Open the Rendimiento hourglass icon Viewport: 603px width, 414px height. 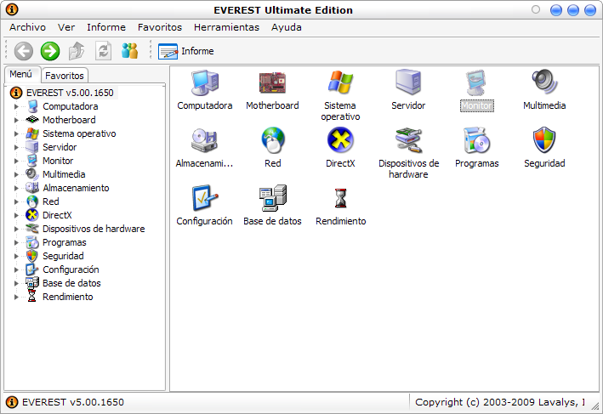[x=340, y=198]
